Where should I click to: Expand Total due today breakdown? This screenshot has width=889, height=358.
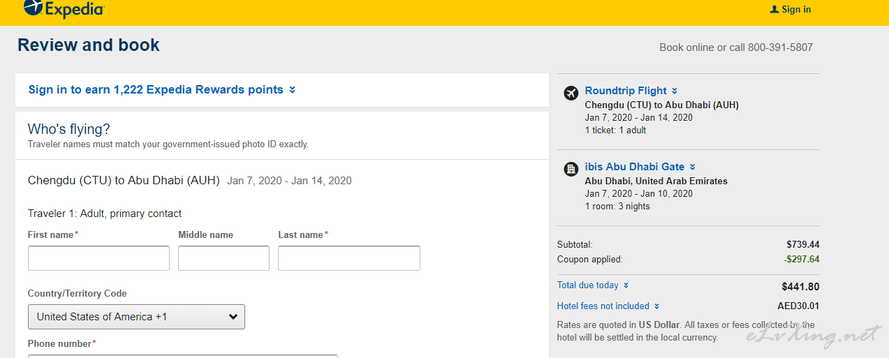[x=593, y=285]
